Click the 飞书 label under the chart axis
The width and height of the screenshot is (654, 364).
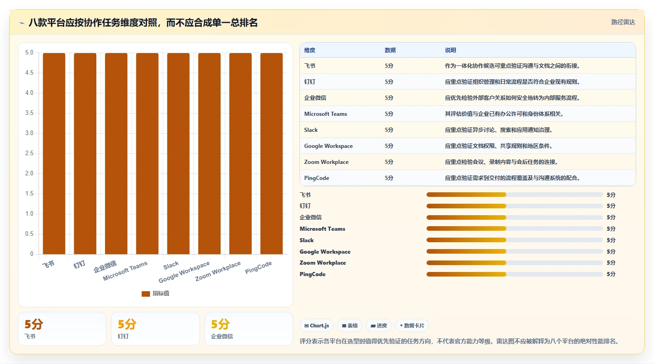48,264
